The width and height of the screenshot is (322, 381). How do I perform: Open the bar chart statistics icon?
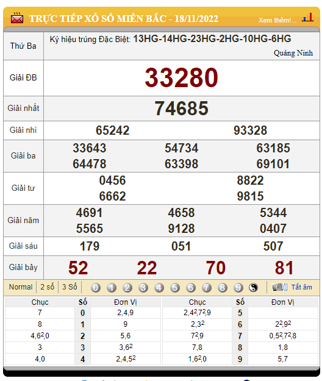pyautogui.click(x=307, y=18)
